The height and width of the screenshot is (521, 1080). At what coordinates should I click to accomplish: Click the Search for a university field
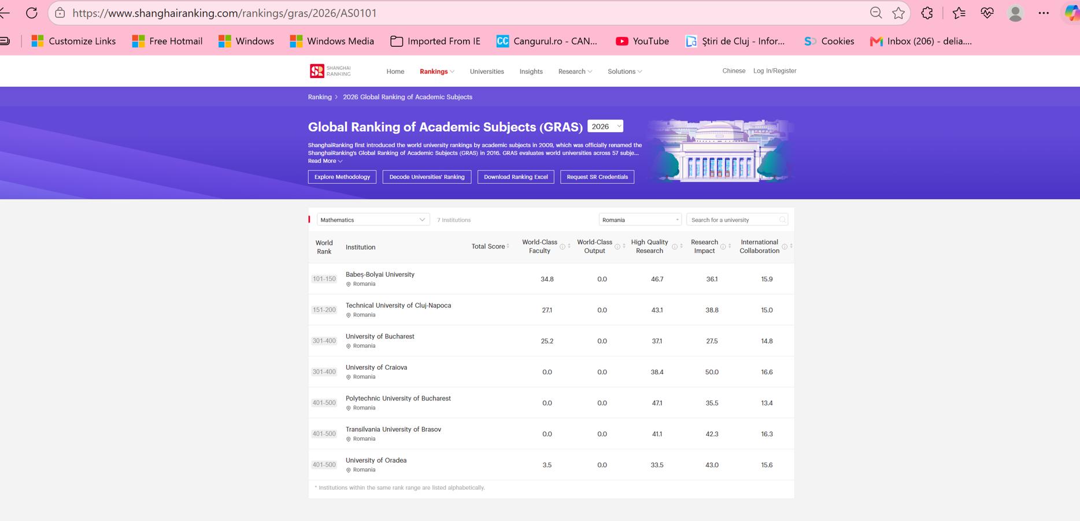click(x=737, y=219)
